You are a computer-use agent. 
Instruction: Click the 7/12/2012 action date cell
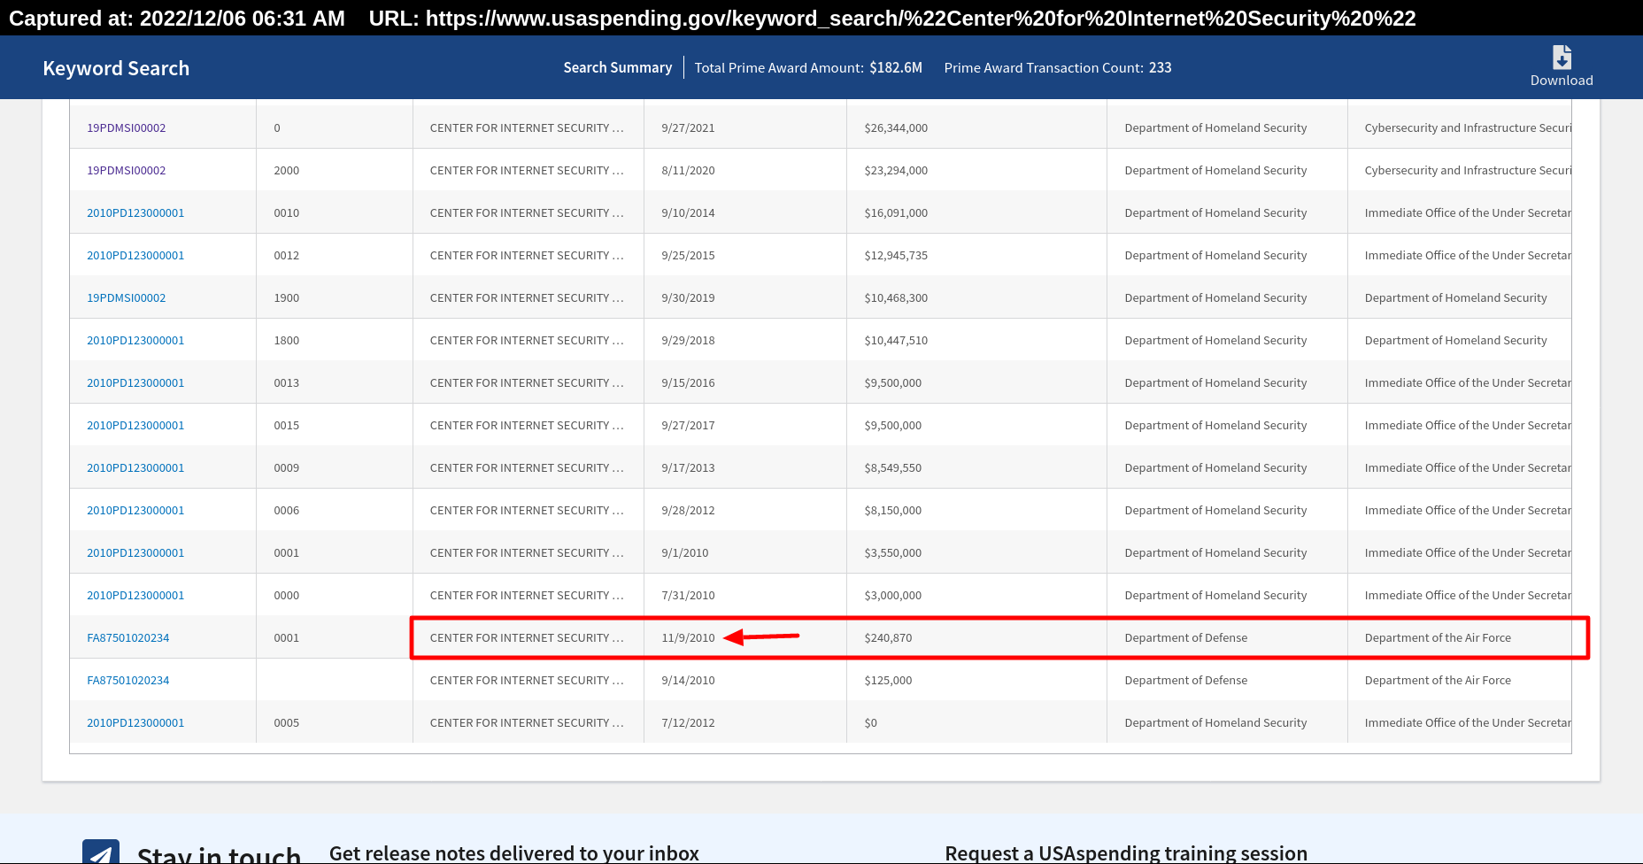745,722
